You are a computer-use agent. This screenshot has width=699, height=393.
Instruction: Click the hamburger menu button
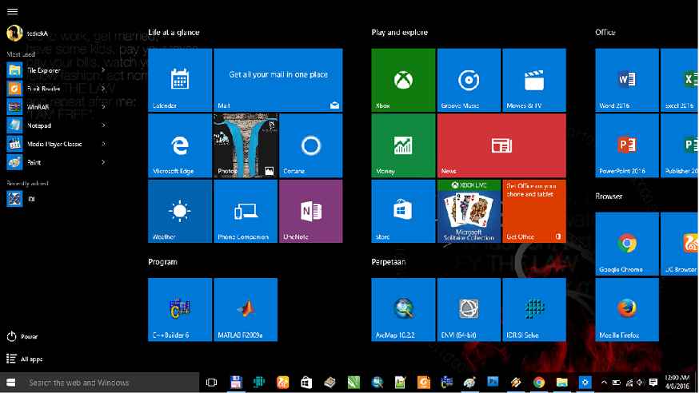click(x=13, y=11)
